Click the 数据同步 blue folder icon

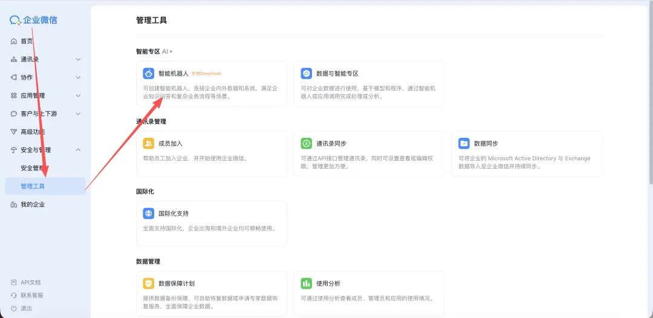point(464,144)
